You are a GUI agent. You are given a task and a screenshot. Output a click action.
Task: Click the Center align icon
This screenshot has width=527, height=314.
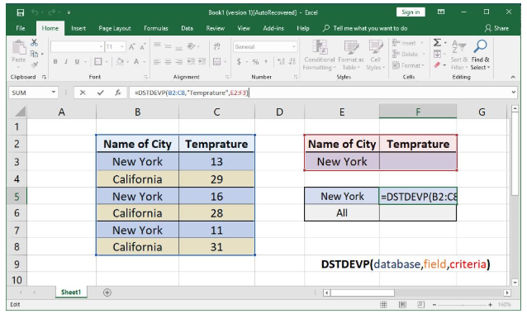pos(168,61)
